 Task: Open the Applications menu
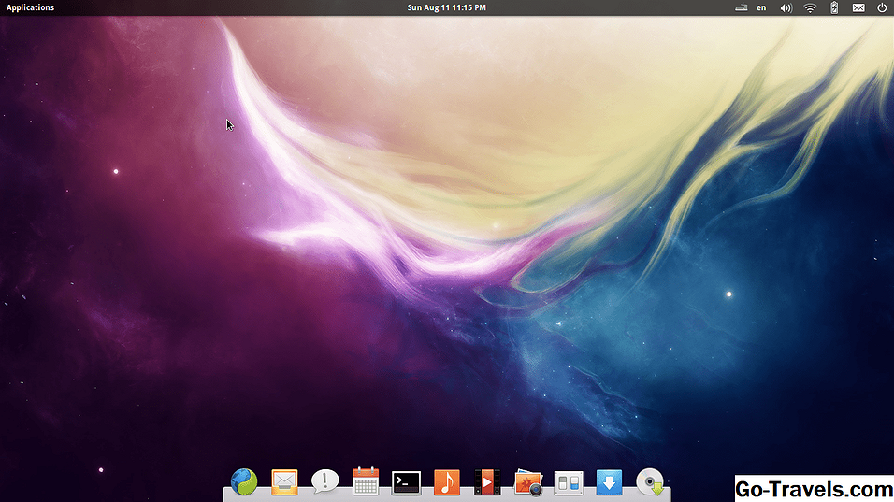(x=31, y=7)
